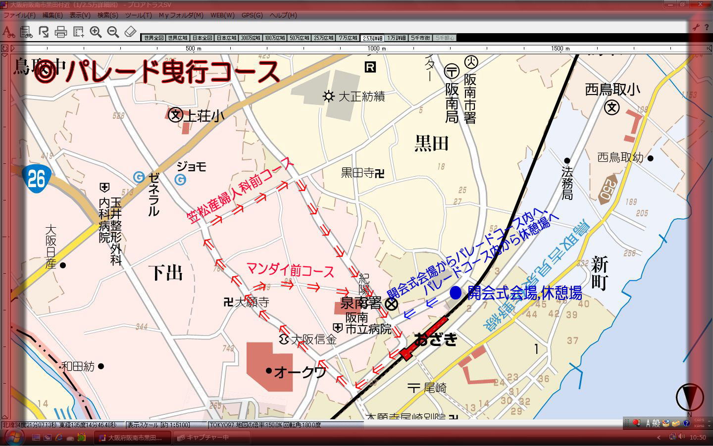Click the Zoom in magnifier icon

96,32
